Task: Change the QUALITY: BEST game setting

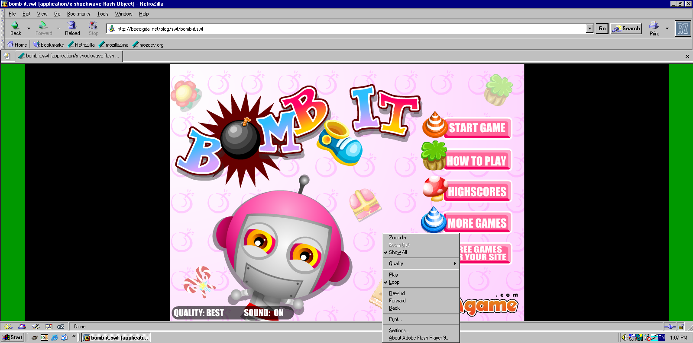Action: pyautogui.click(x=199, y=313)
